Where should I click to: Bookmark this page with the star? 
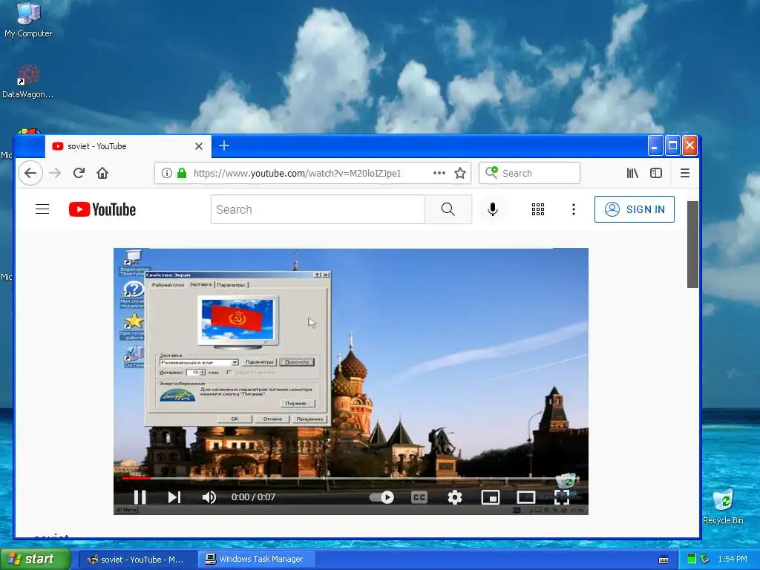[460, 173]
